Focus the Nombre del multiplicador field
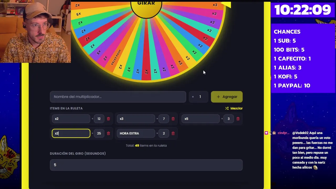 (x=118, y=97)
